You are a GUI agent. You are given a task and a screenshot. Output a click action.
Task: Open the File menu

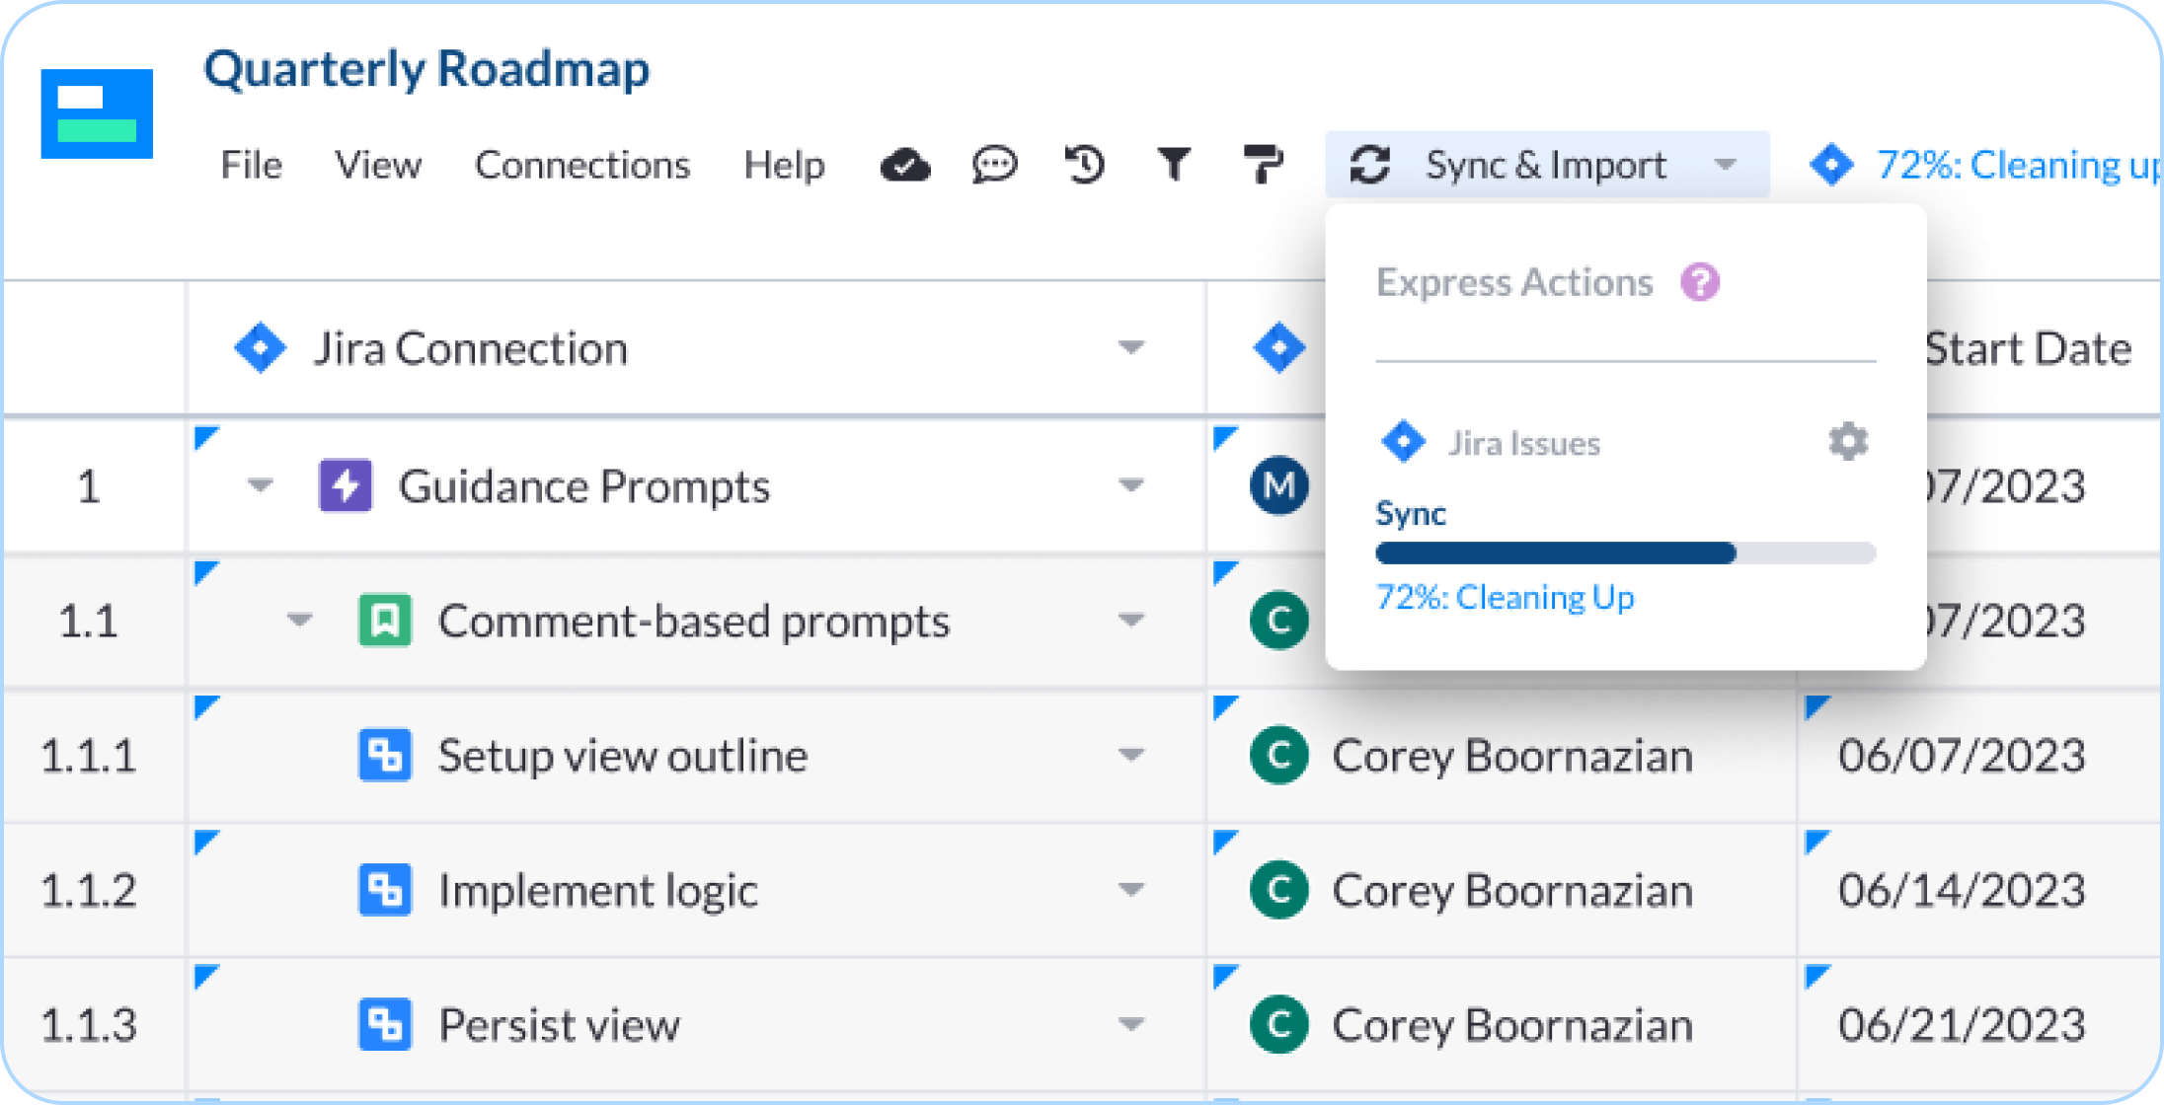(x=251, y=165)
